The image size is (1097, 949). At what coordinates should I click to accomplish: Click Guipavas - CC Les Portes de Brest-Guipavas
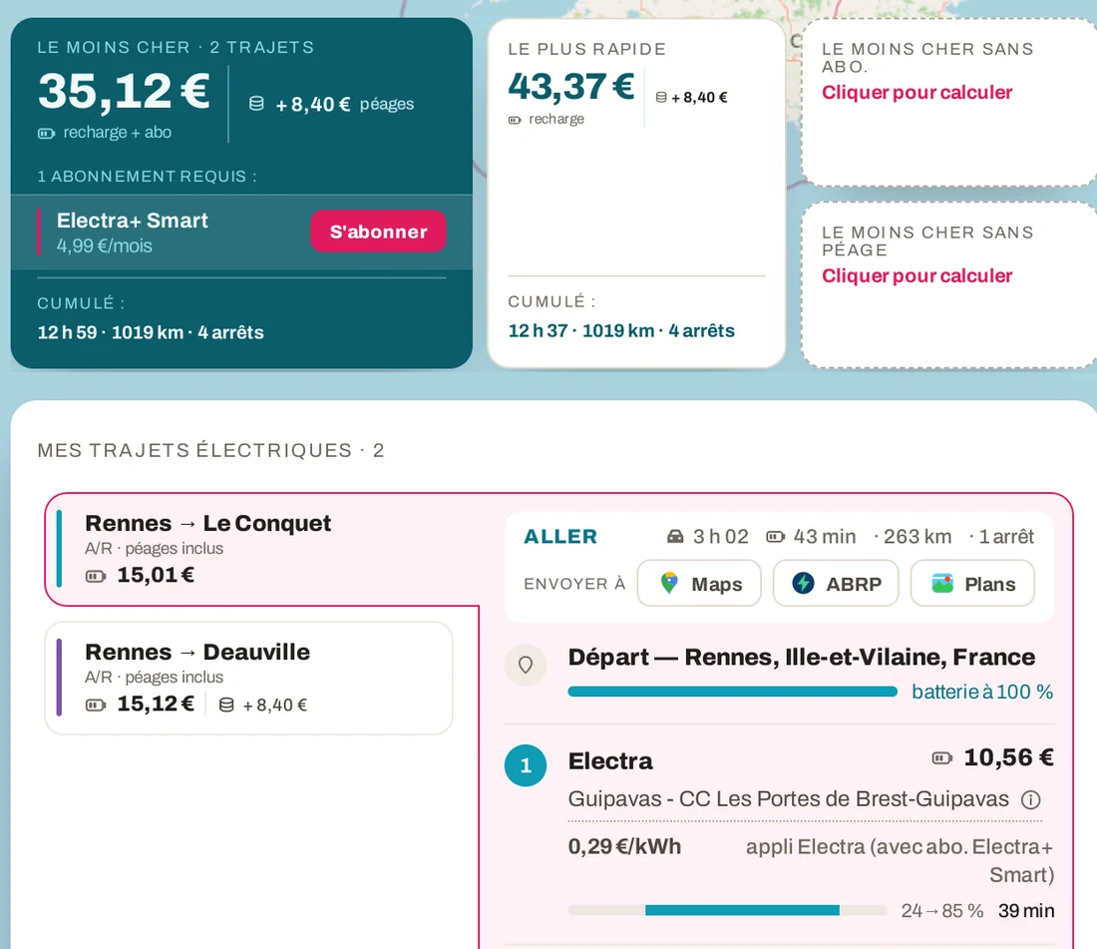tap(789, 799)
